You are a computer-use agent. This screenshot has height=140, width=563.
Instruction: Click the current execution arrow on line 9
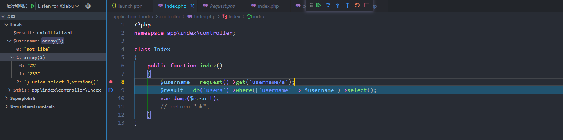111,90
